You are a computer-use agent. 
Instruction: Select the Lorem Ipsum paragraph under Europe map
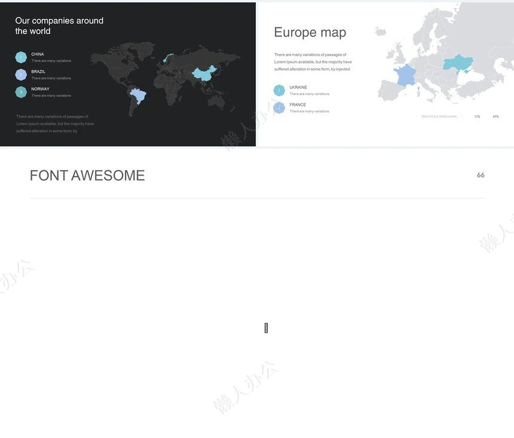tap(313, 62)
